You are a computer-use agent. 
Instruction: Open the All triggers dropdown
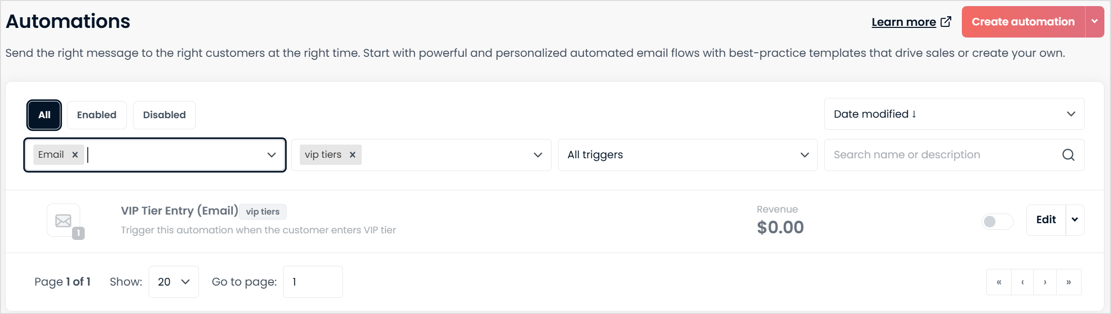click(687, 155)
